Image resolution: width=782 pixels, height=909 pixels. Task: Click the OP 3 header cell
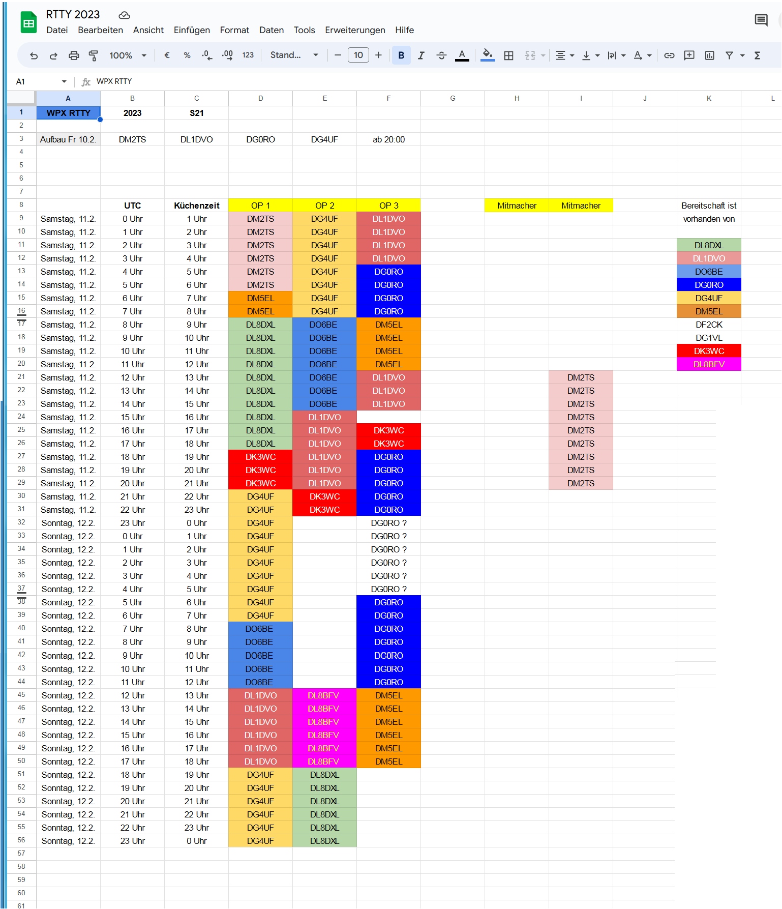coord(388,206)
